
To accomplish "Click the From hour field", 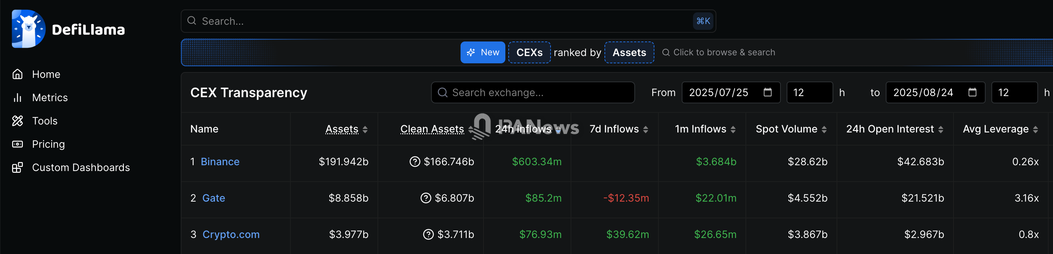I will 809,93.
